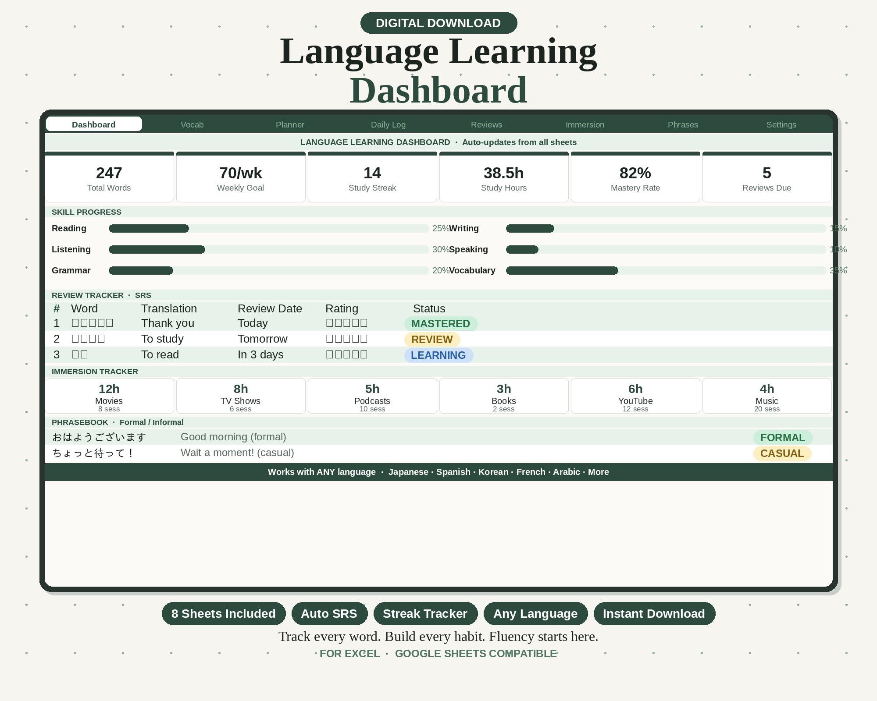Click the LEARNING status badge
This screenshot has height=701, width=877.
pyautogui.click(x=438, y=355)
